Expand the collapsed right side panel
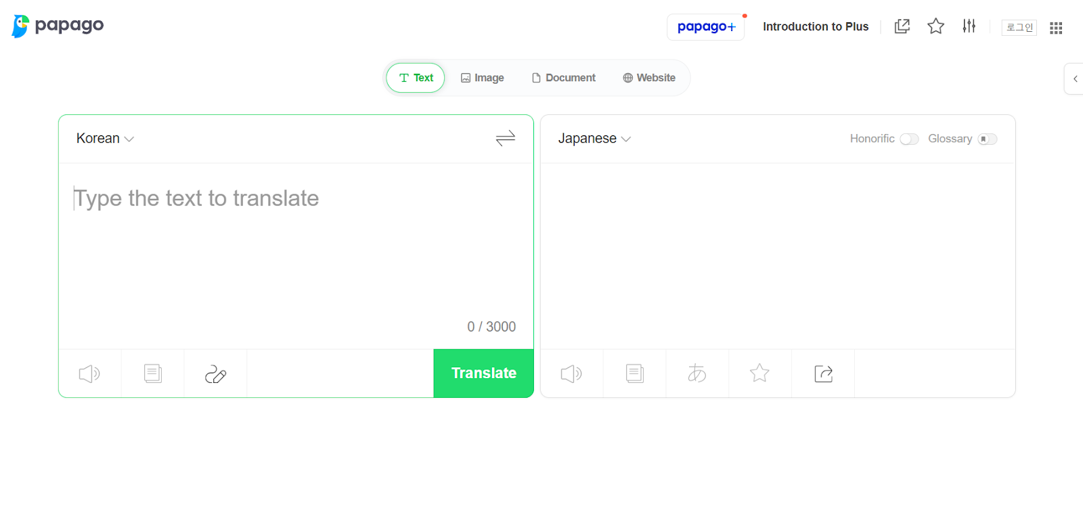 coord(1075,78)
